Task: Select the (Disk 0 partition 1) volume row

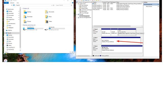Action: [117, 5]
